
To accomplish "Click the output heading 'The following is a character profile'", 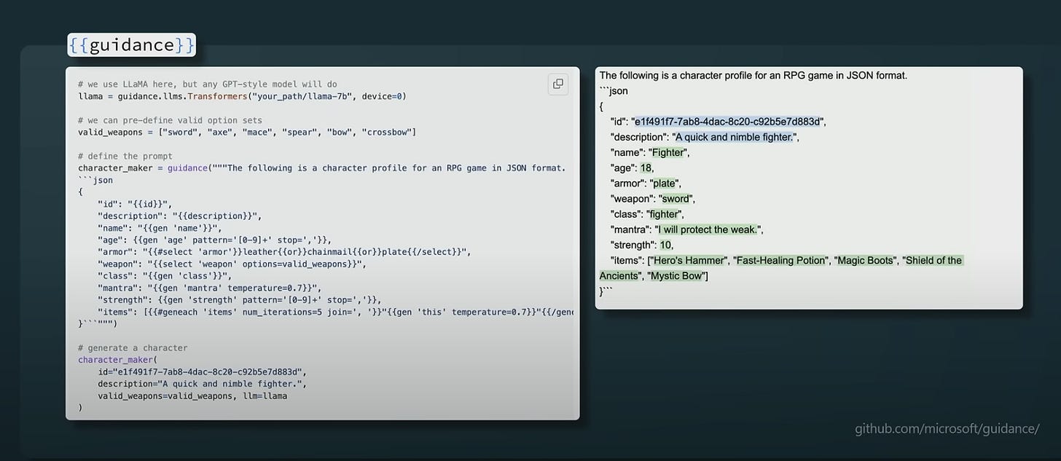I will point(753,75).
